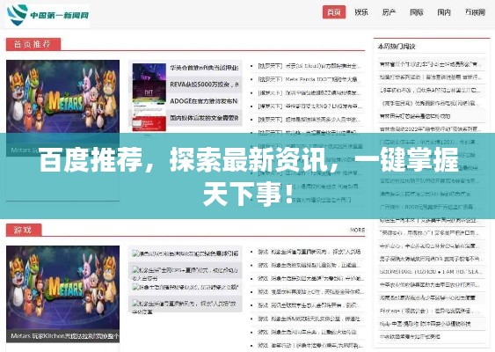Click the 本周热门阅读 sidebar heading

point(397,47)
